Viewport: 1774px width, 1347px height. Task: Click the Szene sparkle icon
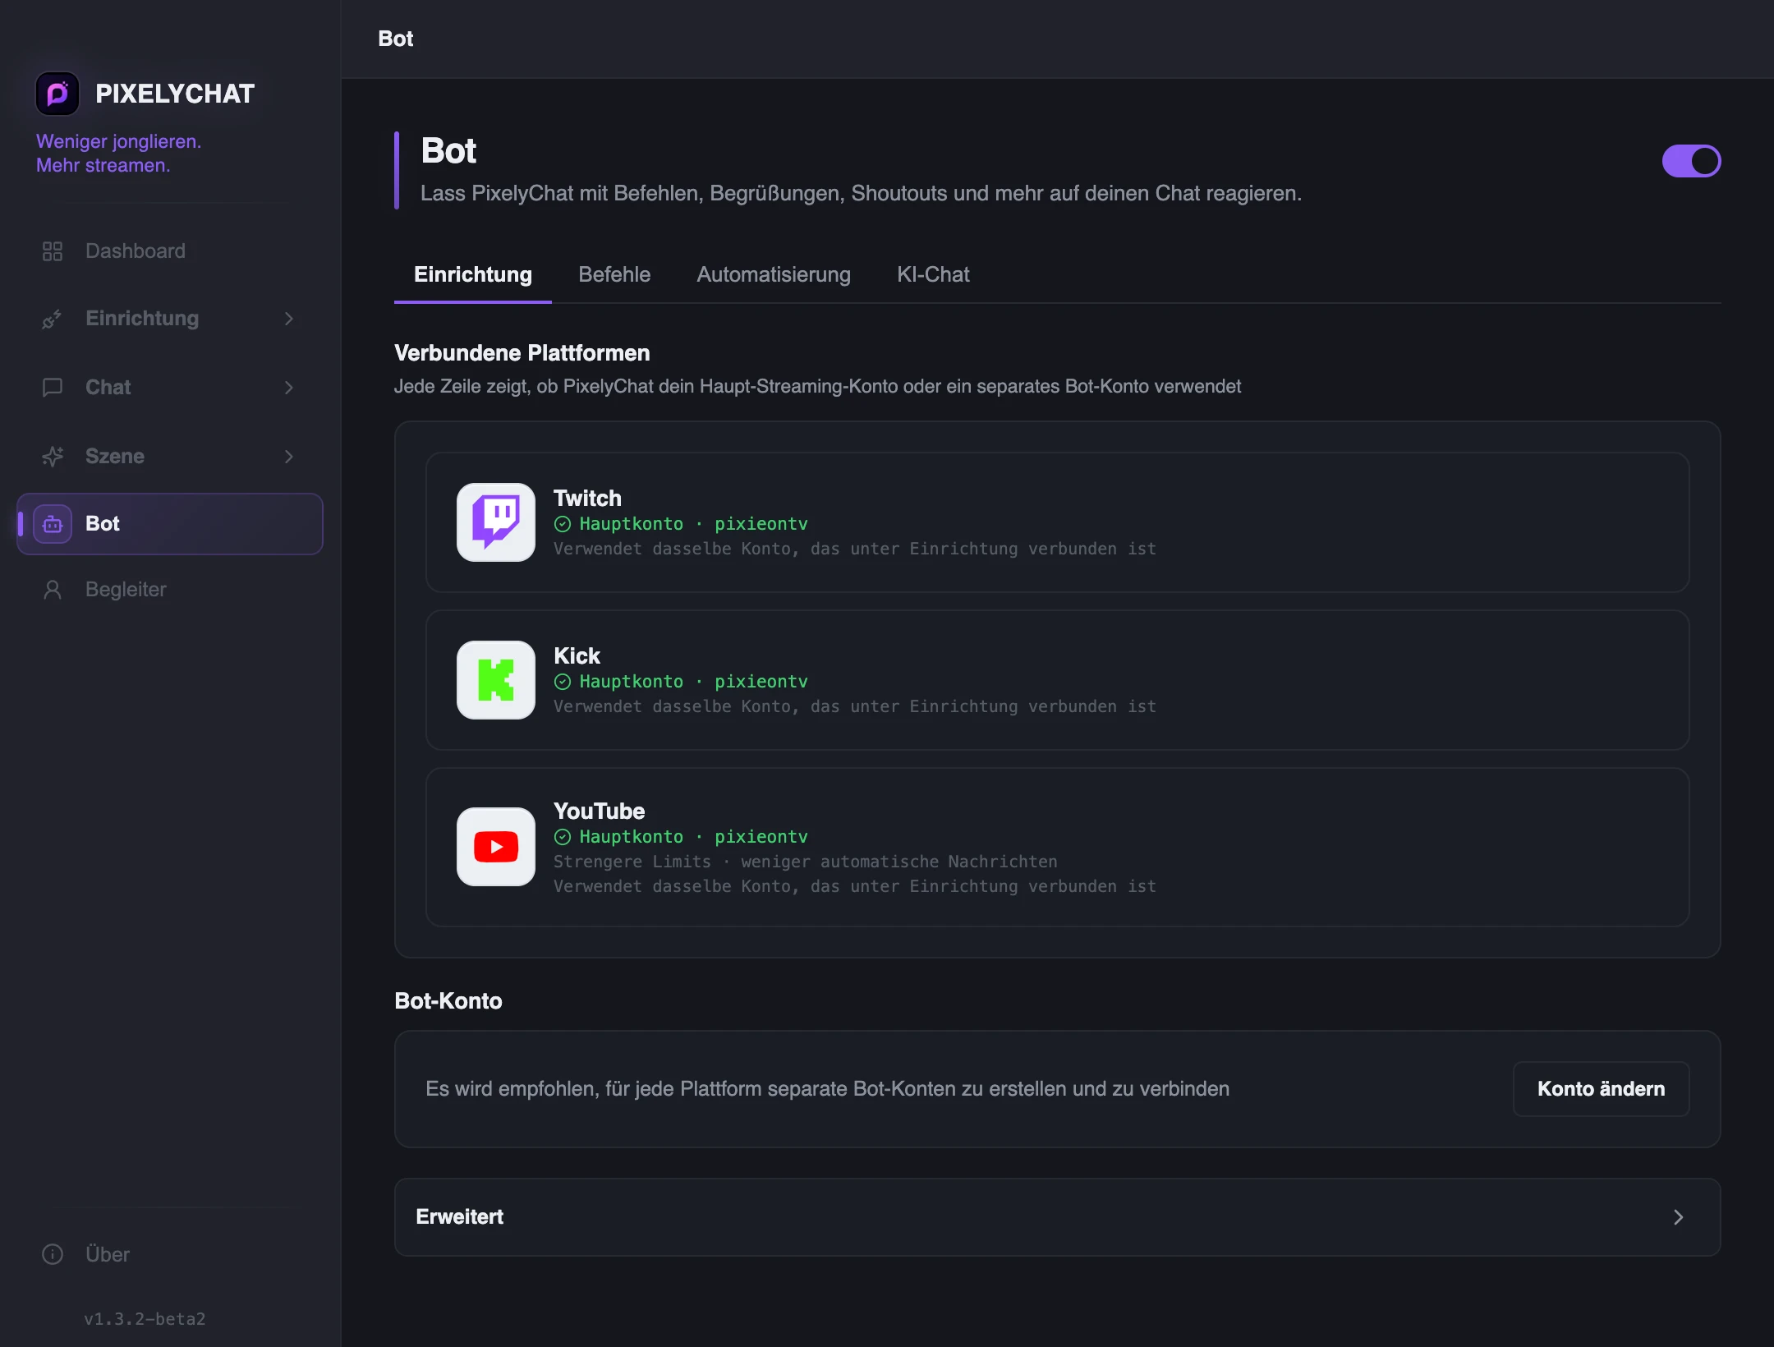53,457
